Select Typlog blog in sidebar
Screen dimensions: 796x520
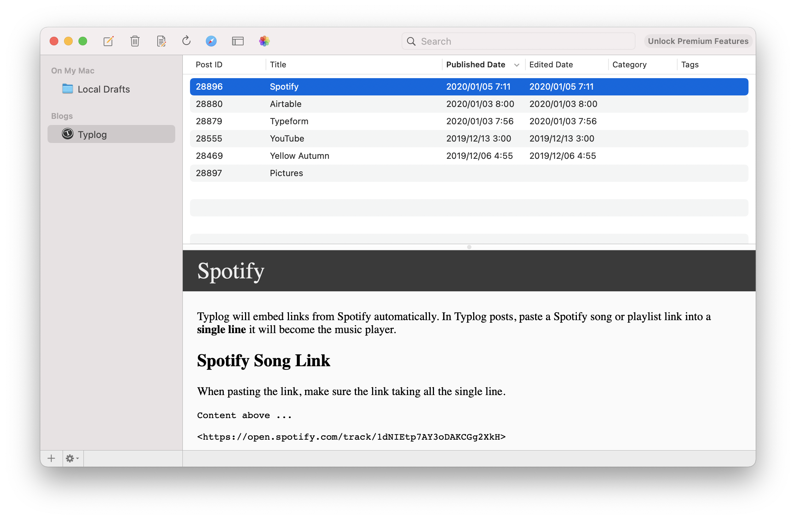tap(111, 134)
